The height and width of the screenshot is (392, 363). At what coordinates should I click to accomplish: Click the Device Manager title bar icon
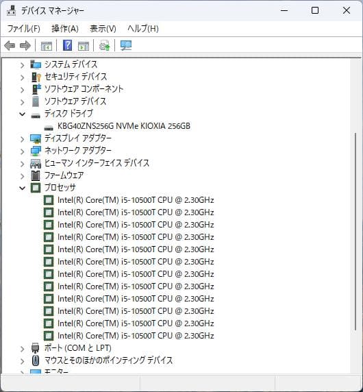[11, 10]
